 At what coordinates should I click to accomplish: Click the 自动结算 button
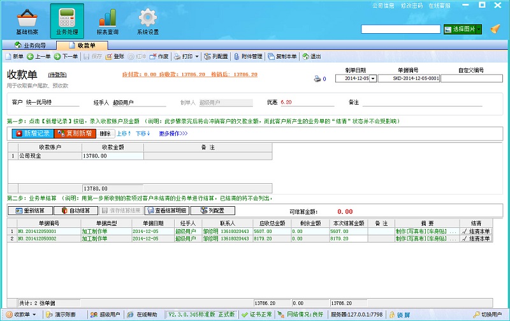click(75, 210)
